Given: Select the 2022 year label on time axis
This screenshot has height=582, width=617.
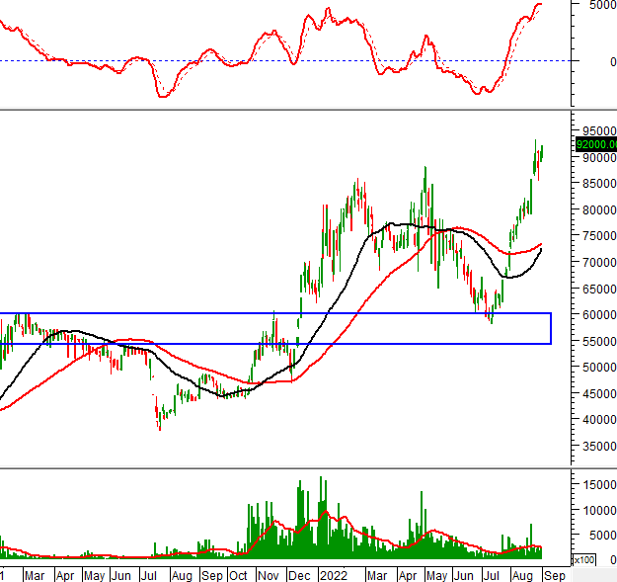Looking at the screenshot, I should coord(335,574).
